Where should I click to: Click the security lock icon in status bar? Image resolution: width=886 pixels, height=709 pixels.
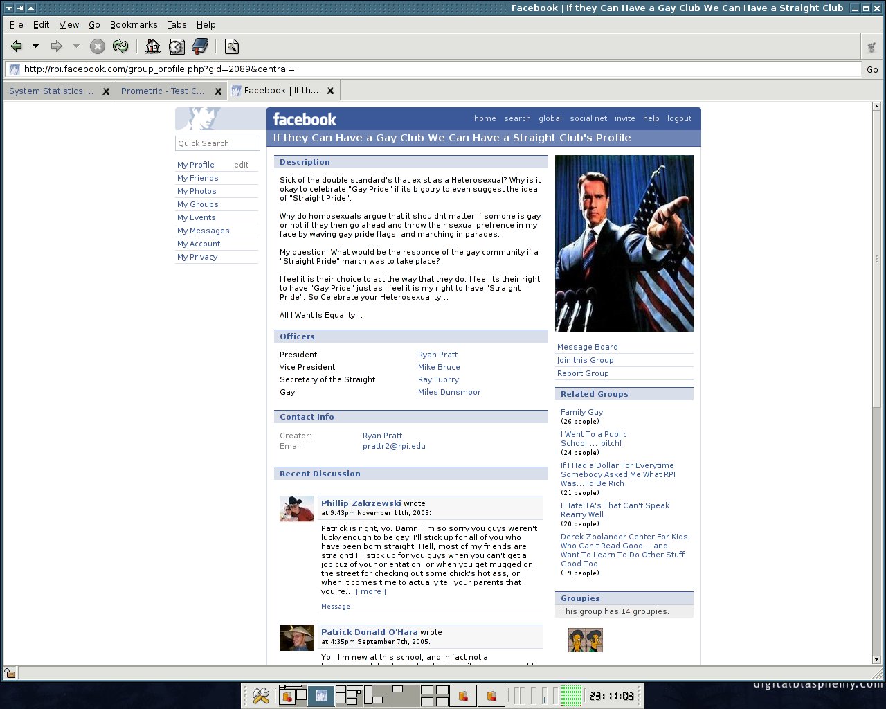coord(10,673)
